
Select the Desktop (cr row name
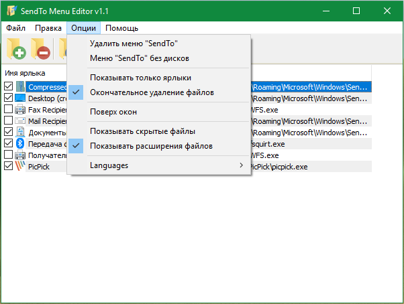coord(47,98)
